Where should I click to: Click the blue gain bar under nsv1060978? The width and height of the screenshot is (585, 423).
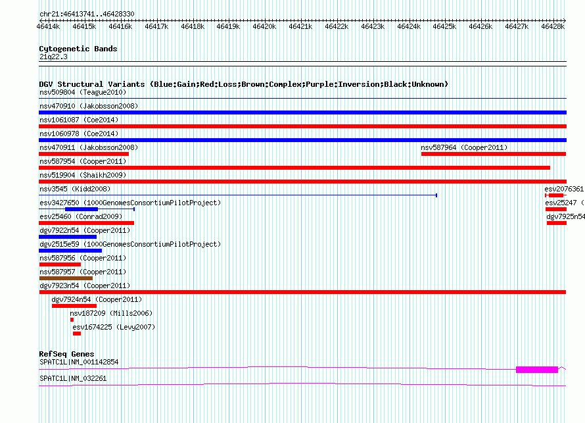tap(302, 140)
